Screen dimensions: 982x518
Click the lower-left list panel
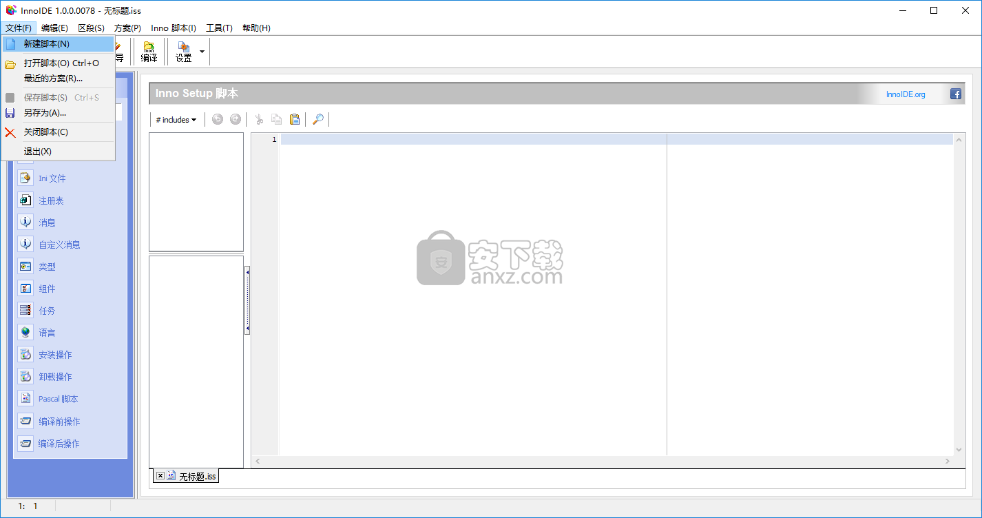pos(196,362)
